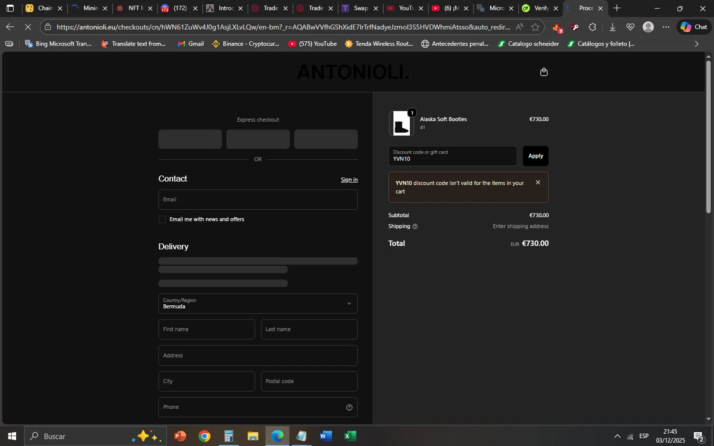Click the vertical page scrollbar
The width and height of the screenshot is (714, 446).
coord(708,137)
